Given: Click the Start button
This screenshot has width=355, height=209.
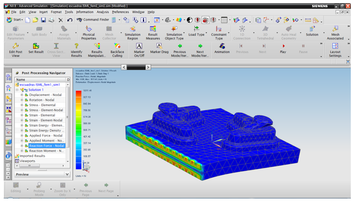Looking at the screenshot, I should [15, 20].
